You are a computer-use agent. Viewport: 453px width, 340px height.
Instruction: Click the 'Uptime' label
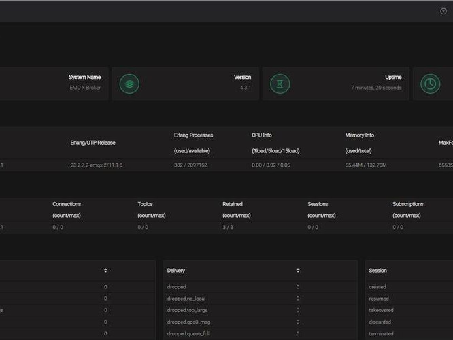click(x=393, y=77)
